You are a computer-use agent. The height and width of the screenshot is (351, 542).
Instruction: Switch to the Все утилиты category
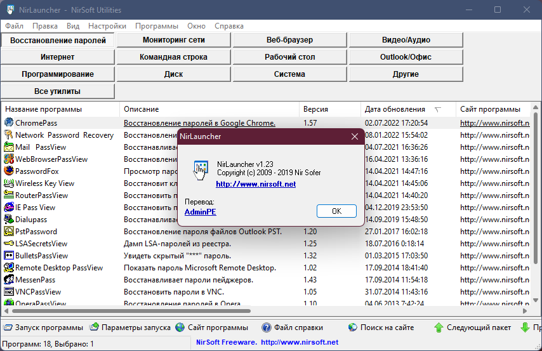[57, 91]
